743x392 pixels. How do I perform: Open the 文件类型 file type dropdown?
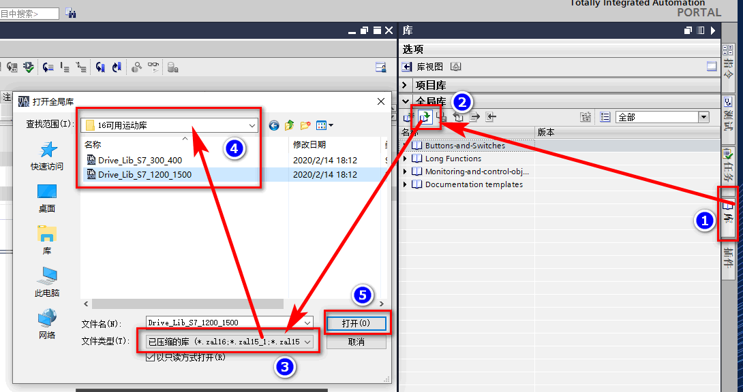[x=307, y=342]
